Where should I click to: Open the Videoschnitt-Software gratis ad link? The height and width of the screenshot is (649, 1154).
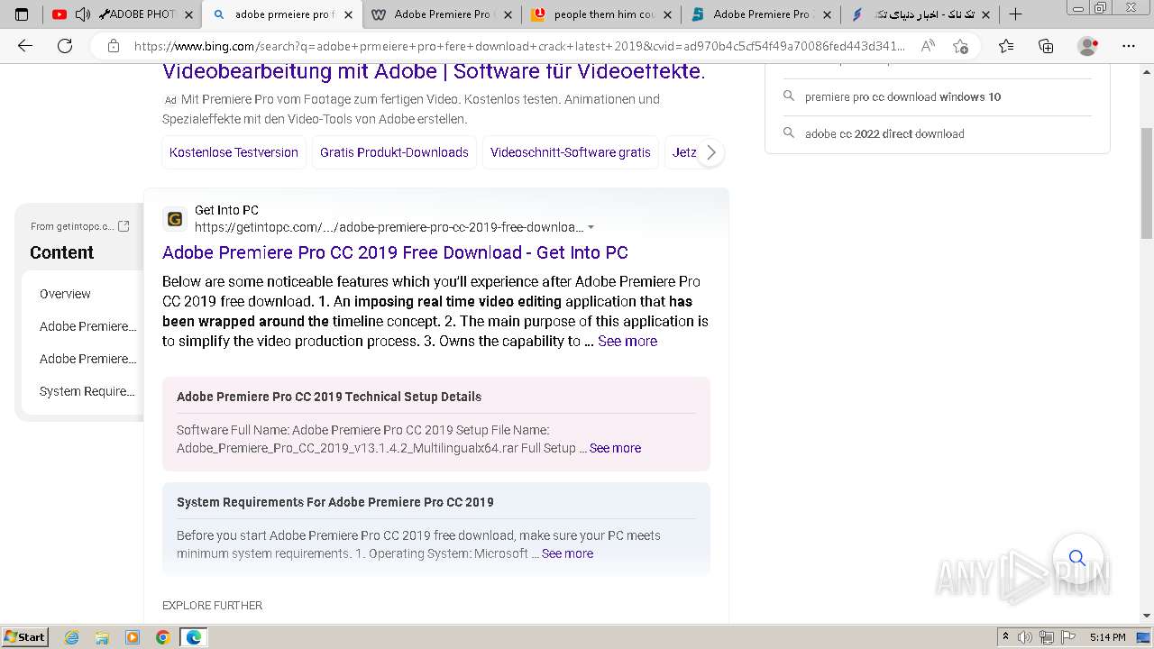pyautogui.click(x=570, y=152)
